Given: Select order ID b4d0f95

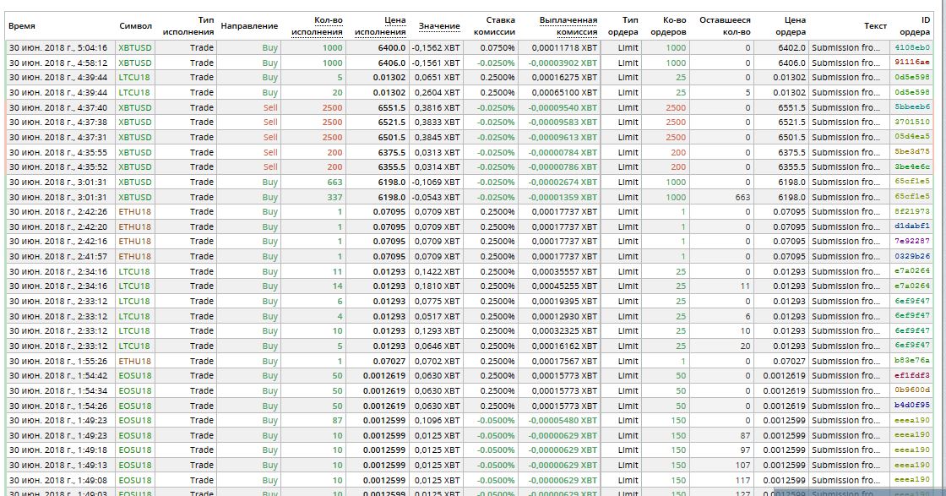Looking at the screenshot, I should [x=912, y=405].
